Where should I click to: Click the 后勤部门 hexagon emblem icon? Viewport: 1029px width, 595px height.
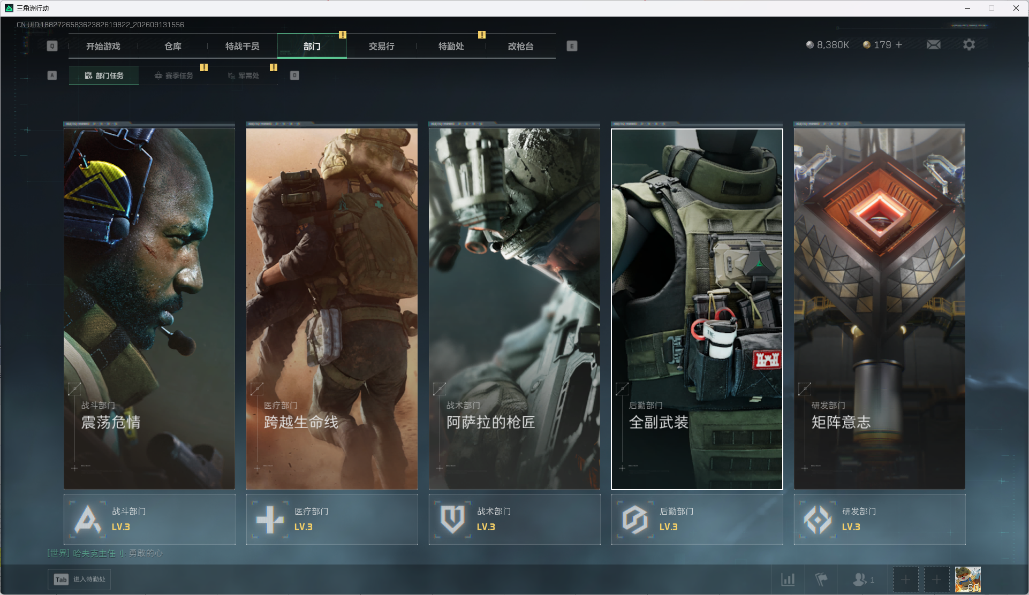[635, 520]
